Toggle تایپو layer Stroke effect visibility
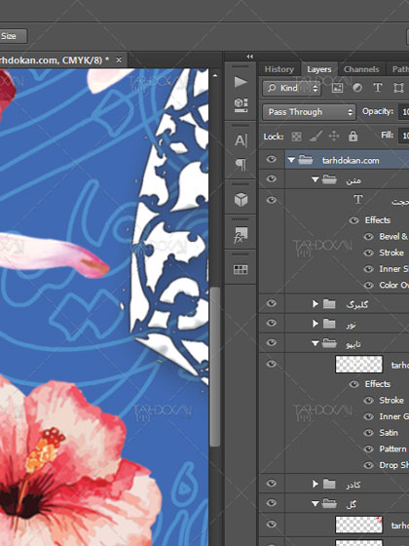The image size is (409, 546). [368, 401]
